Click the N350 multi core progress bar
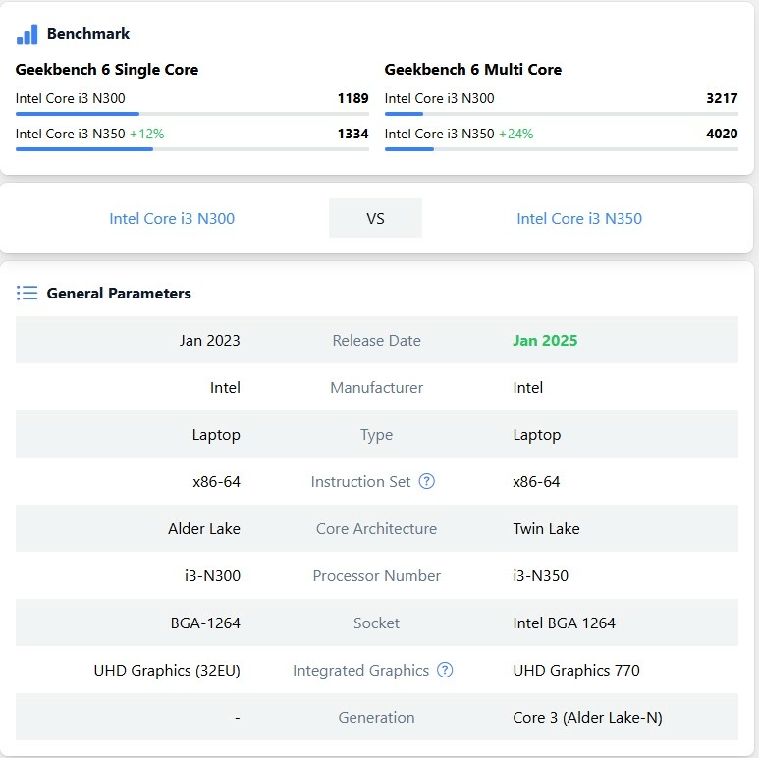 [561, 149]
